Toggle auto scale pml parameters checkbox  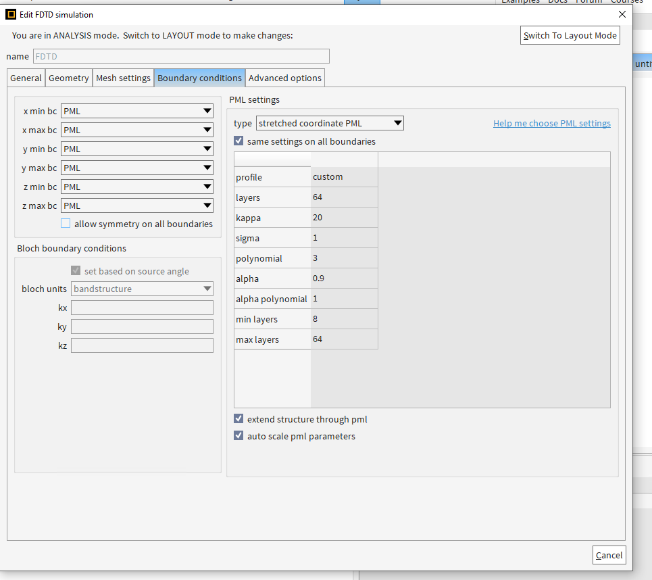point(239,436)
